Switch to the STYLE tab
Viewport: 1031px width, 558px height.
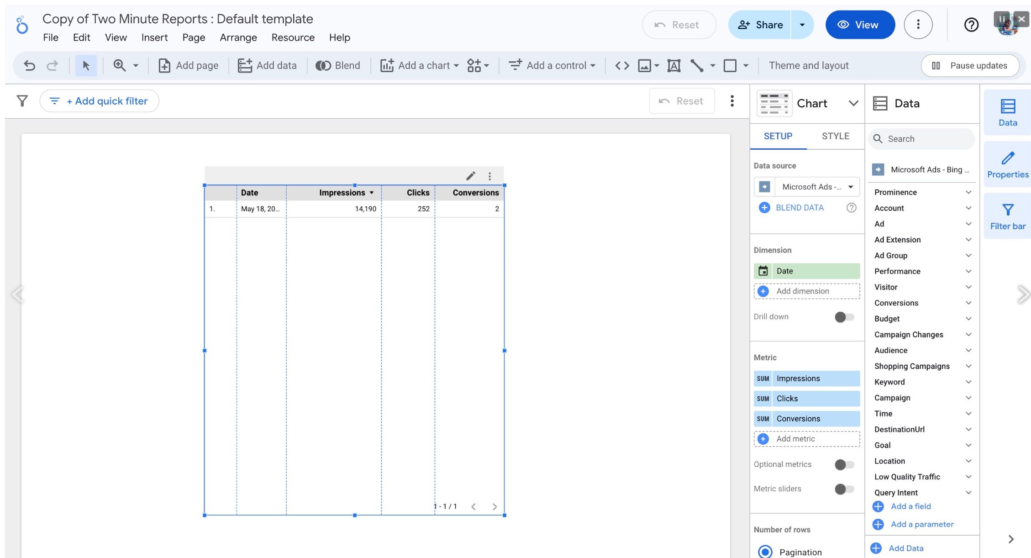coord(835,136)
